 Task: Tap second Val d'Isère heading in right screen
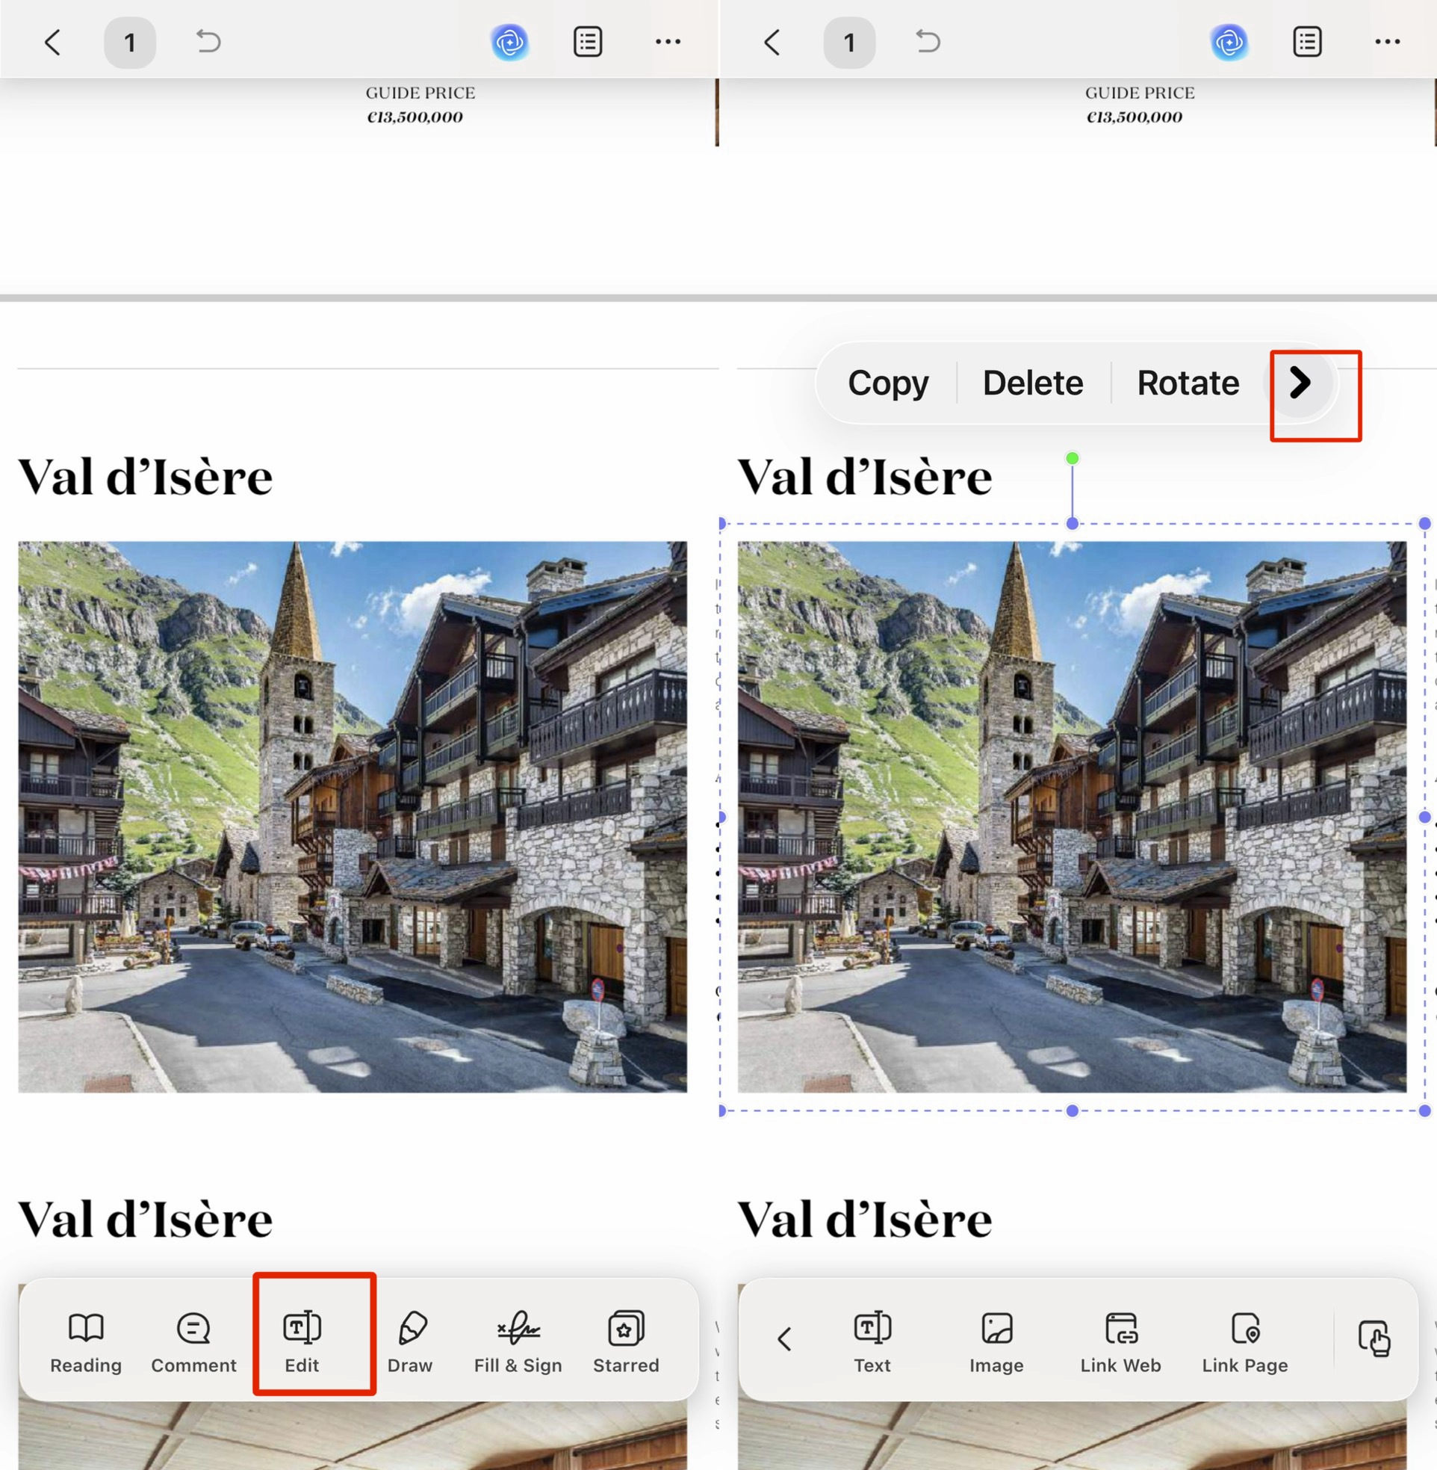tap(864, 1220)
